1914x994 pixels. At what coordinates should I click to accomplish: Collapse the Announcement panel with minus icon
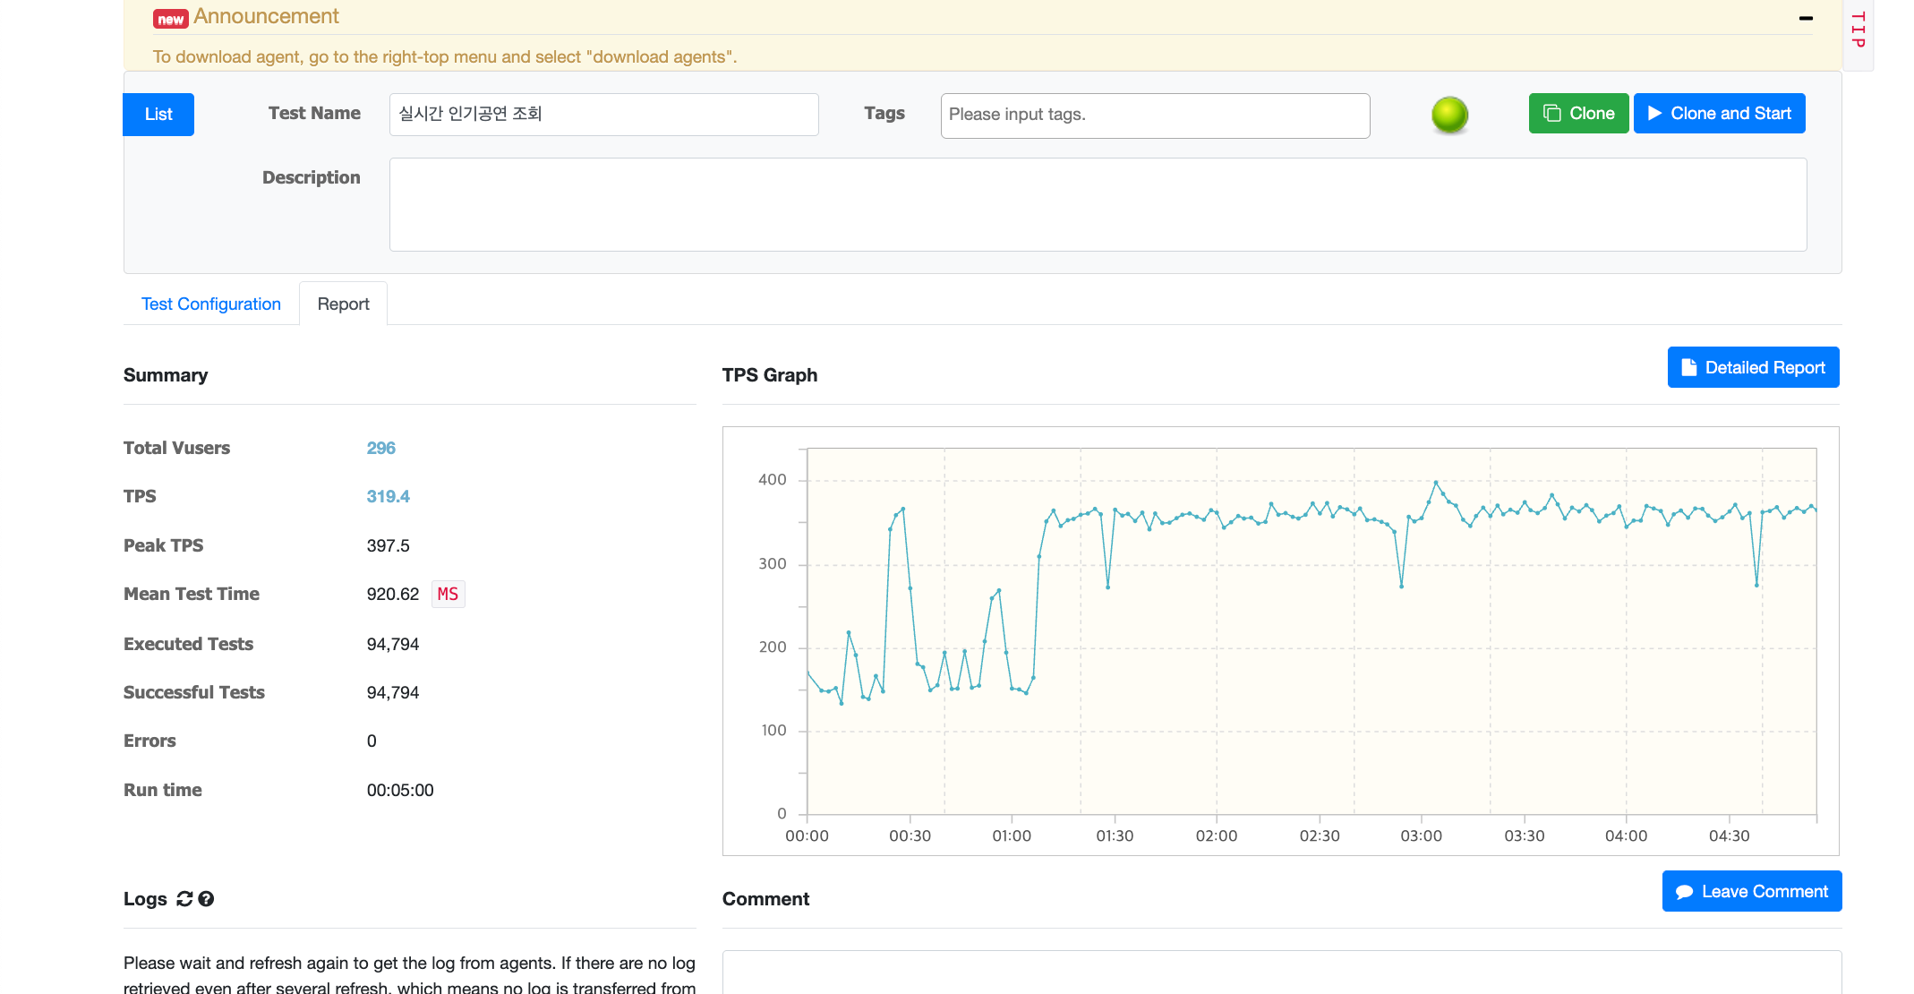(x=1806, y=18)
